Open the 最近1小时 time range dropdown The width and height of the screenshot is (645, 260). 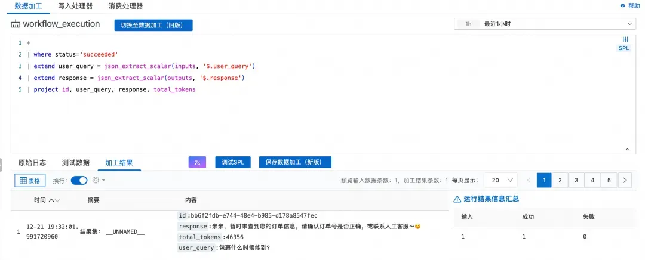click(x=545, y=24)
